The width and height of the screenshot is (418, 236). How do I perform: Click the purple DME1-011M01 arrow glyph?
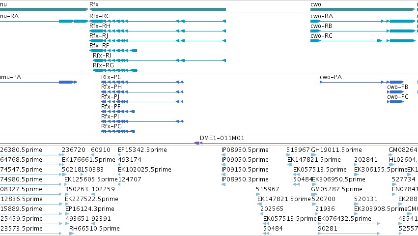198,144
